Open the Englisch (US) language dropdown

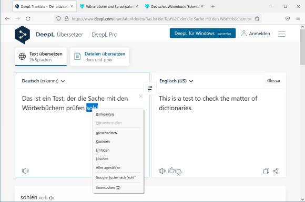176,81
